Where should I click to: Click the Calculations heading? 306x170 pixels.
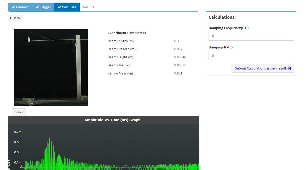coord(222,17)
